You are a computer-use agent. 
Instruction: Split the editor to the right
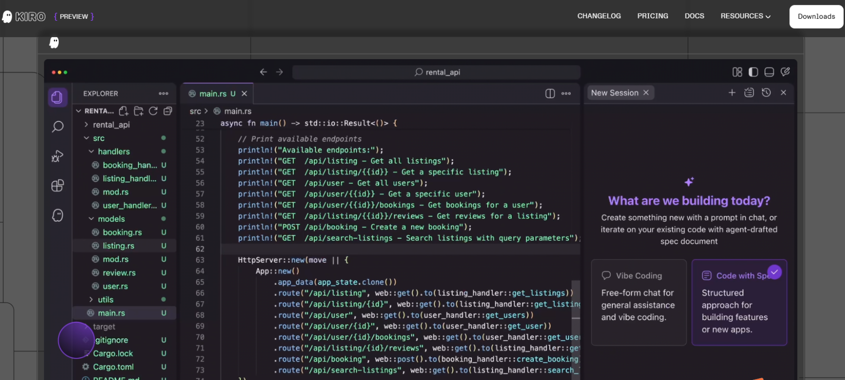pyautogui.click(x=550, y=93)
